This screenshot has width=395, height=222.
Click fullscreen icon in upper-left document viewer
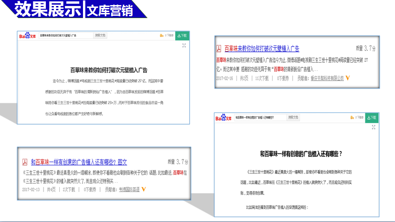pyautogui.click(x=184, y=45)
